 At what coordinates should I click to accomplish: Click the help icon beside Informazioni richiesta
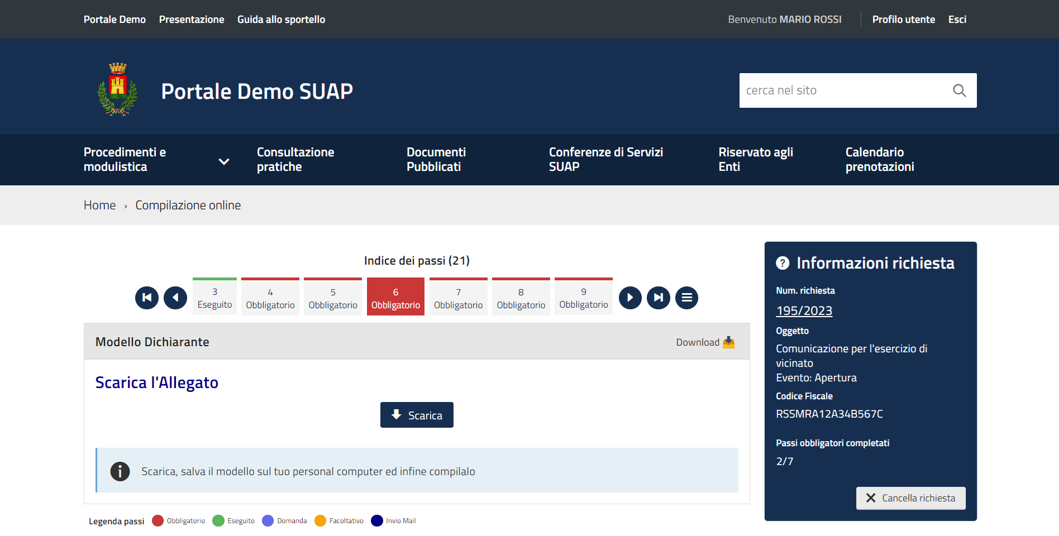(x=783, y=263)
